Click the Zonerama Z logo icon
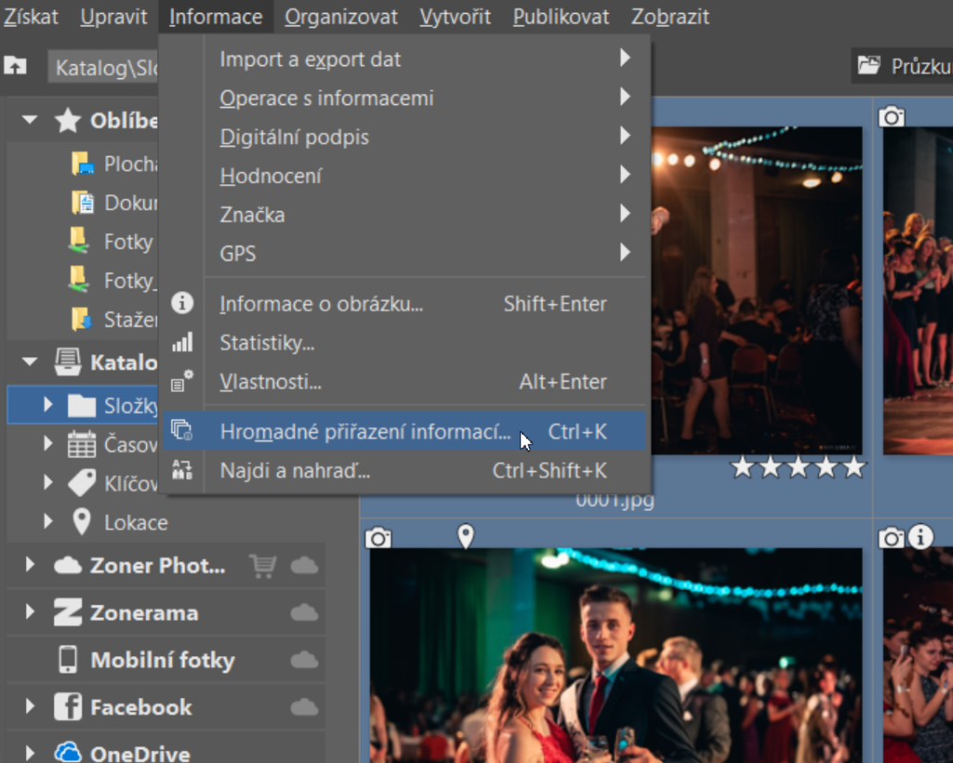This screenshot has height=763, width=953. (67, 612)
